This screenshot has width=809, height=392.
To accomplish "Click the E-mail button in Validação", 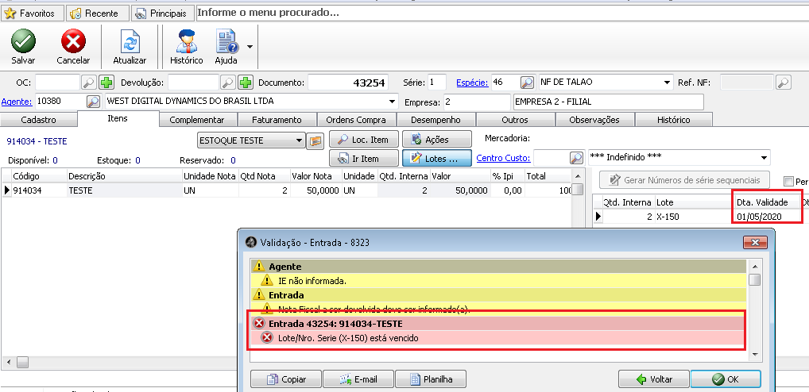I will click(358, 379).
